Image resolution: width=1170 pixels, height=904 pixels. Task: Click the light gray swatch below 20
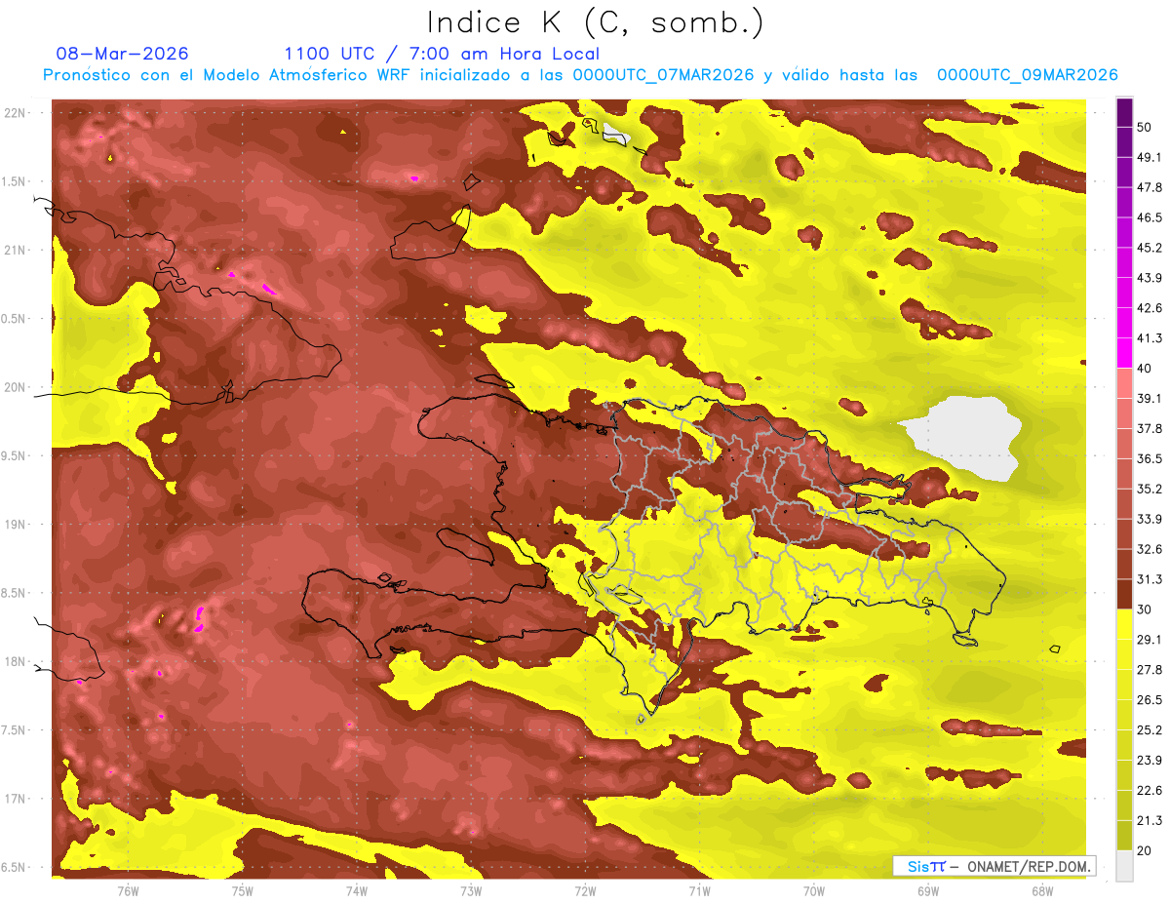pyautogui.click(x=1124, y=866)
